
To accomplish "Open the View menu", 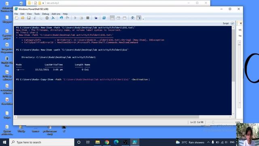I will click(x=29, y=14).
